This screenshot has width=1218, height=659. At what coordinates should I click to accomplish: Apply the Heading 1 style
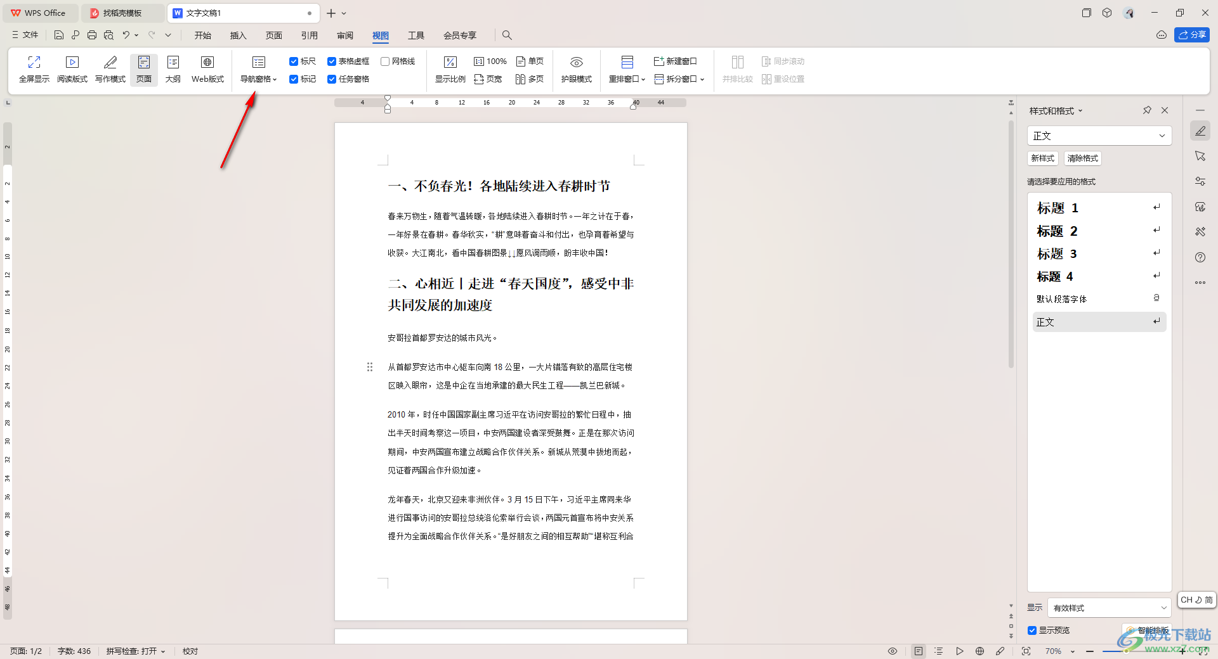coord(1099,208)
